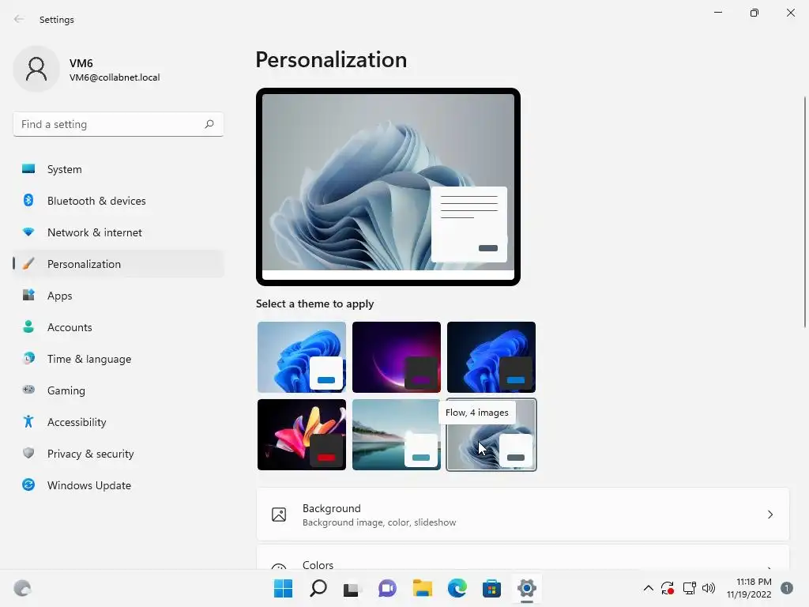Viewport: 809px width, 607px height.
Task: Click the Bluetooth icon in sidebar
Action: pos(28,200)
